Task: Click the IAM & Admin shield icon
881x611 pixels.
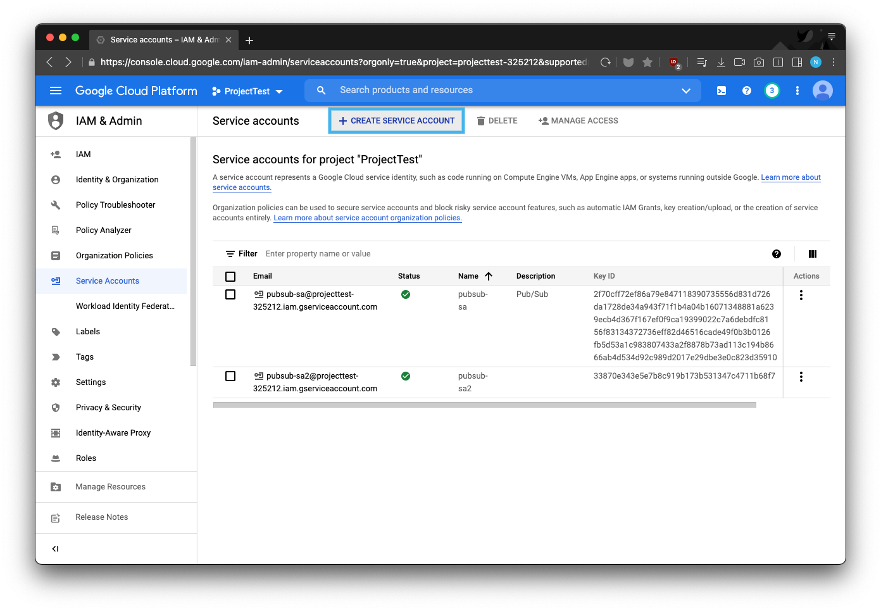Action: click(x=56, y=120)
